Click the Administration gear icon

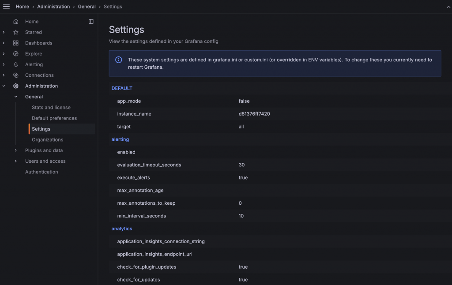point(16,86)
